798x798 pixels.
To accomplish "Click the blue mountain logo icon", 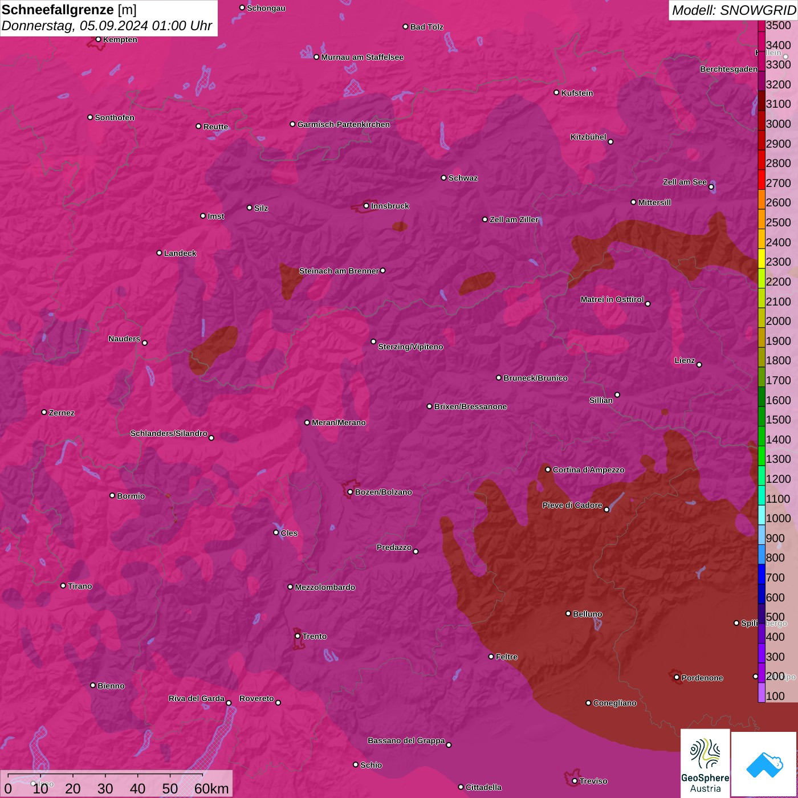I will pyautogui.click(x=764, y=764).
